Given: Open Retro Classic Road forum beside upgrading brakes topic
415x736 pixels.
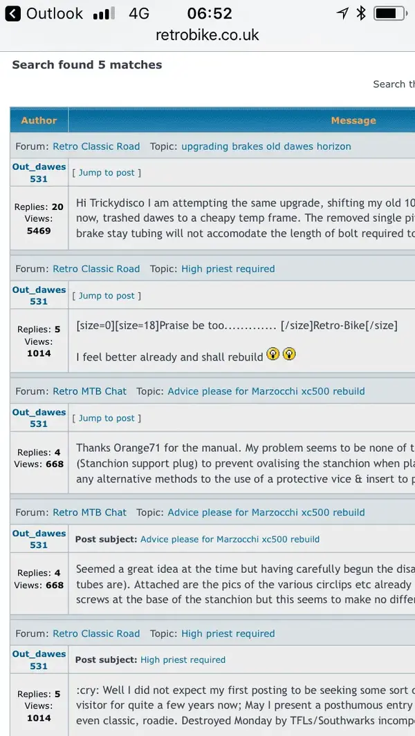Looking at the screenshot, I should [96, 147].
